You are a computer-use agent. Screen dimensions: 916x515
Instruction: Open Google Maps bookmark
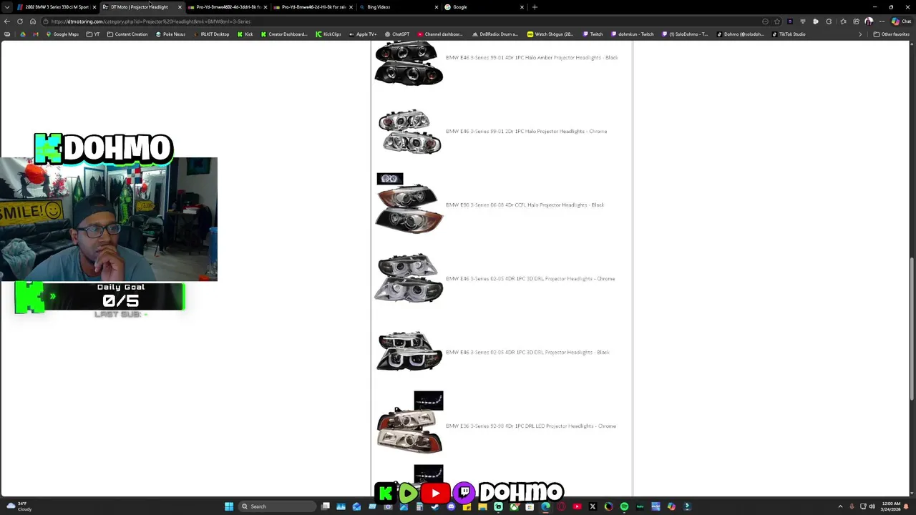pyautogui.click(x=62, y=34)
